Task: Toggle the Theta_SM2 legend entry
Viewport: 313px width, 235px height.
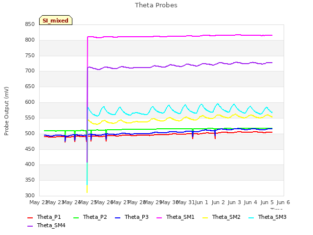Action: [222, 217]
